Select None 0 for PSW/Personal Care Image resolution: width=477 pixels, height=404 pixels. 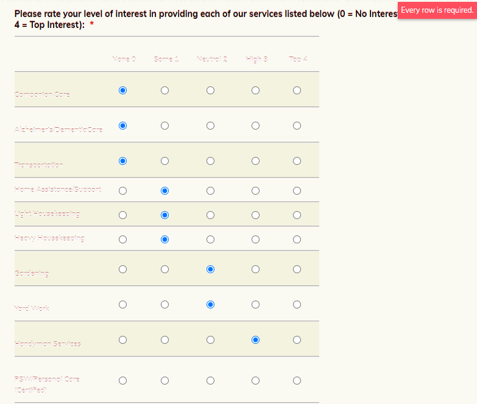[122, 381]
